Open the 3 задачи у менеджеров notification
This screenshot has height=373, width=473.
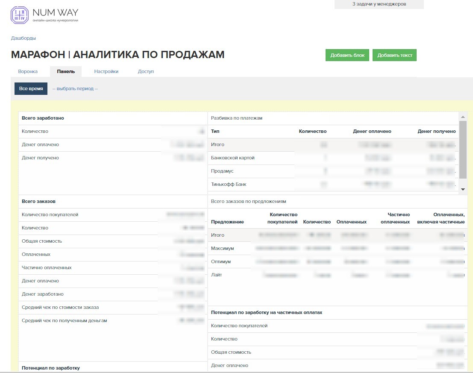point(379,4)
